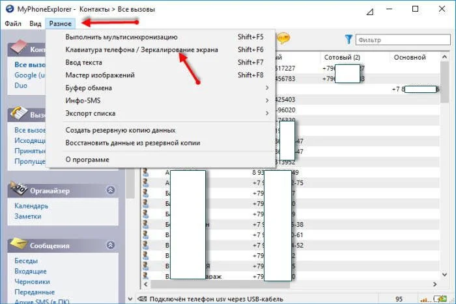
Task: Open Календарь in organizer
Action: coord(31,206)
